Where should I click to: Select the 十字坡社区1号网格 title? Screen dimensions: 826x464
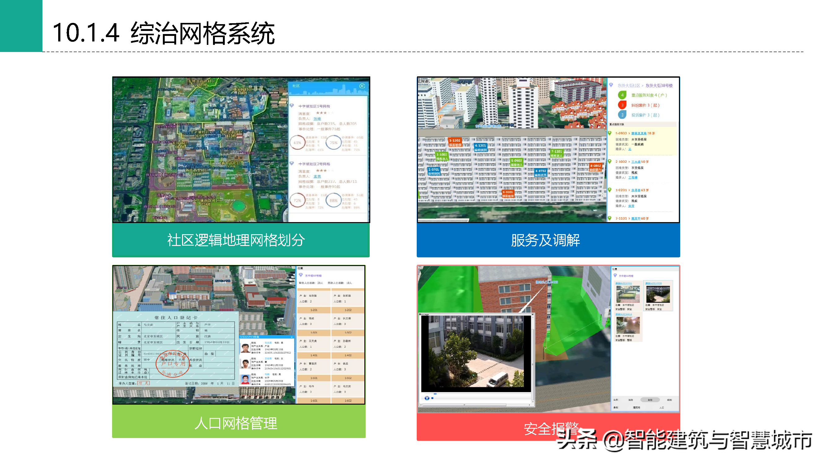click(314, 106)
